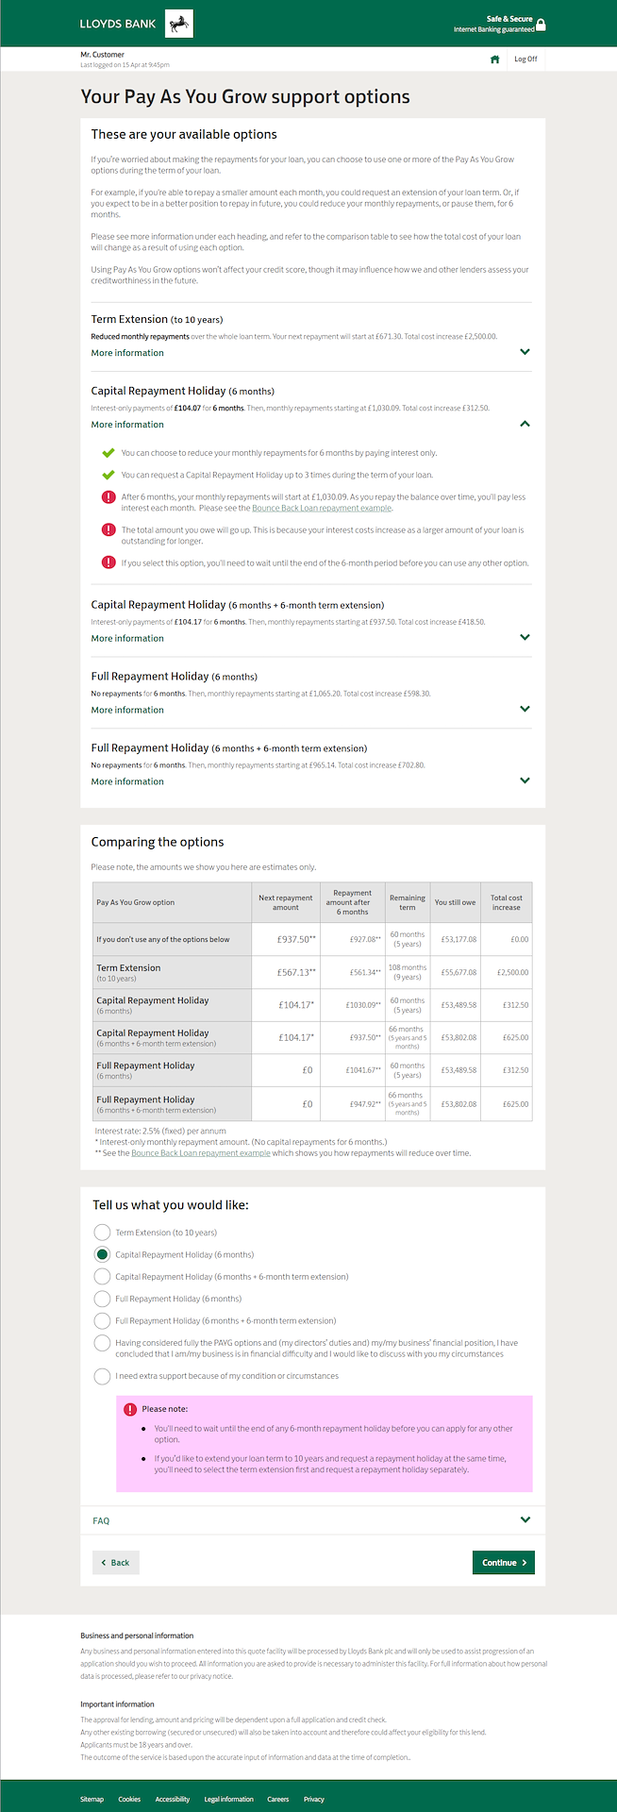The image size is (617, 1812).
Task: Open More information under Term Extension
Action: coord(127,353)
